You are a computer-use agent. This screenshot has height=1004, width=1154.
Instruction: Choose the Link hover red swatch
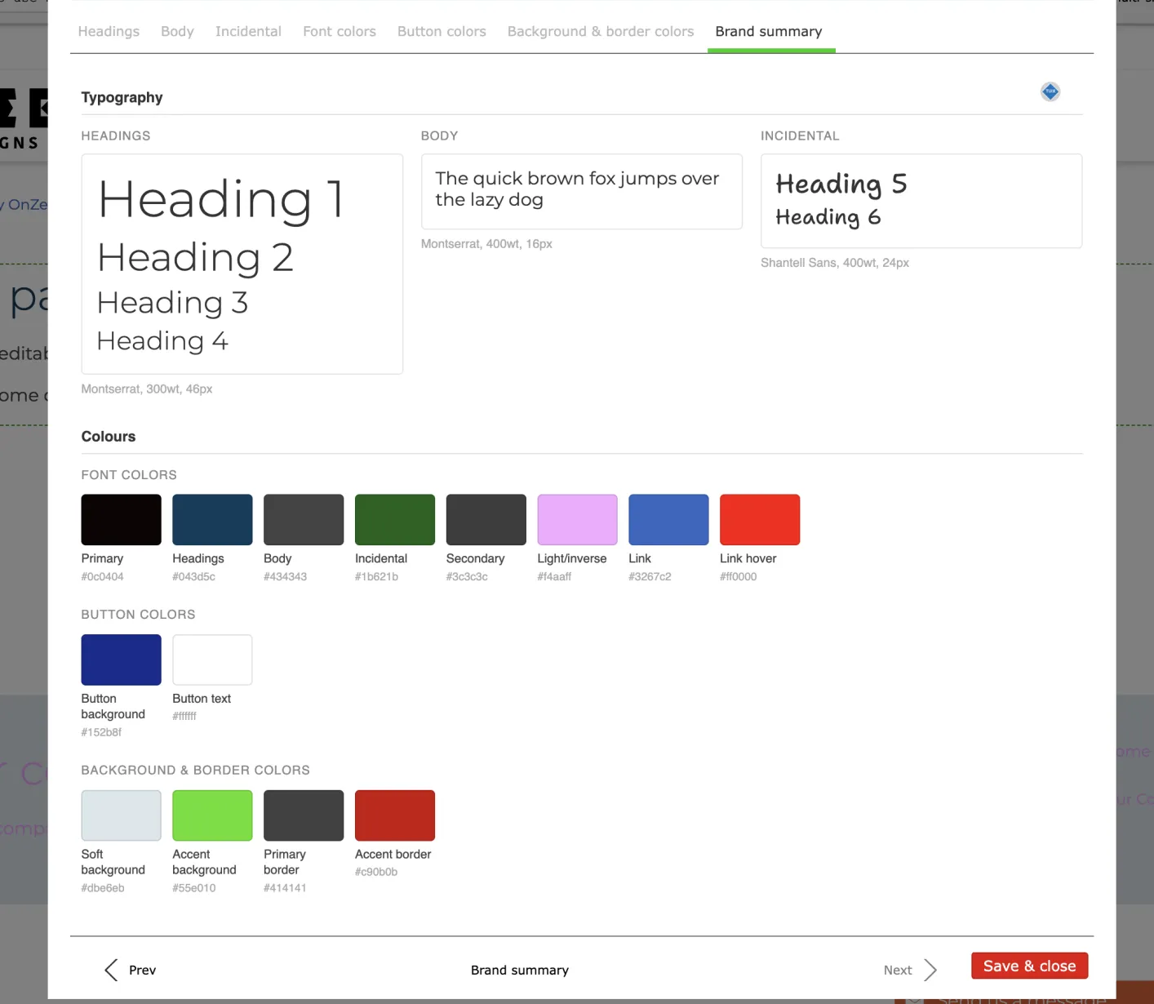(760, 519)
